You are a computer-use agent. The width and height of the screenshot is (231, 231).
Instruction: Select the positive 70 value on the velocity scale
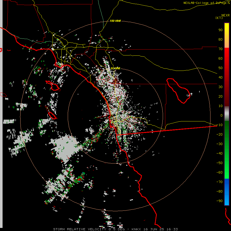pyautogui.click(x=220, y=49)
